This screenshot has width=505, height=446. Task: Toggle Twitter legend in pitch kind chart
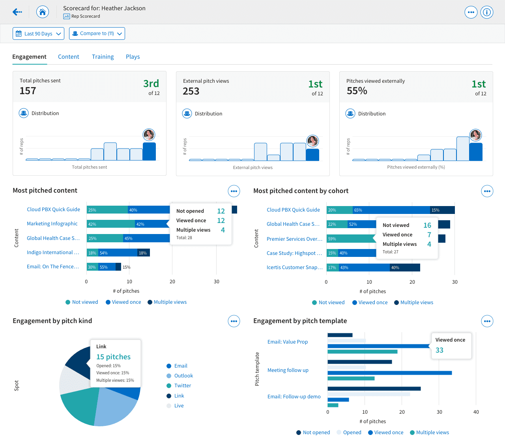coord(179,386)
